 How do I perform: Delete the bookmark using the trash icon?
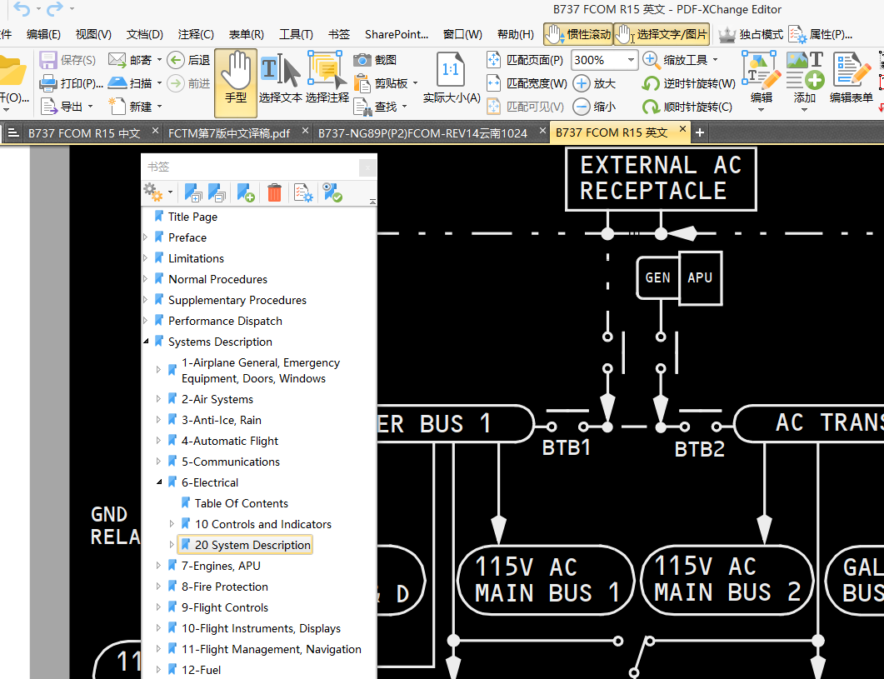(274, 193)
